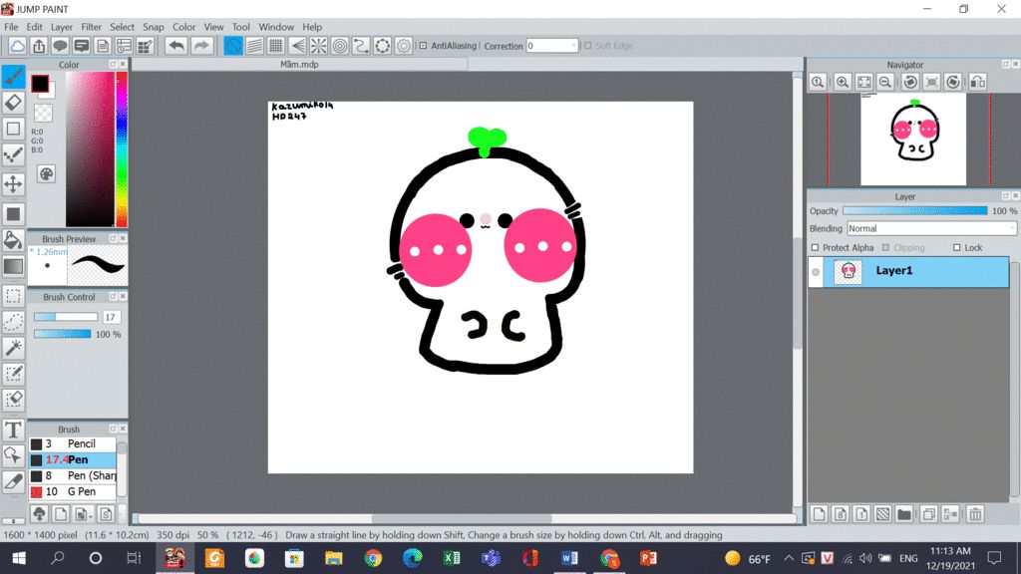
Task: Open Google Chrome from the taskbar
Action: pos(373,558)
